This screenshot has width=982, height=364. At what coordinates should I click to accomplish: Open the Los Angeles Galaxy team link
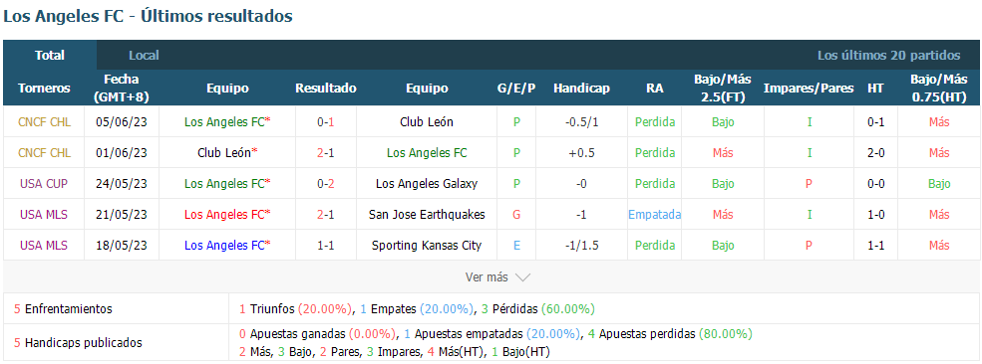[427, 184]
